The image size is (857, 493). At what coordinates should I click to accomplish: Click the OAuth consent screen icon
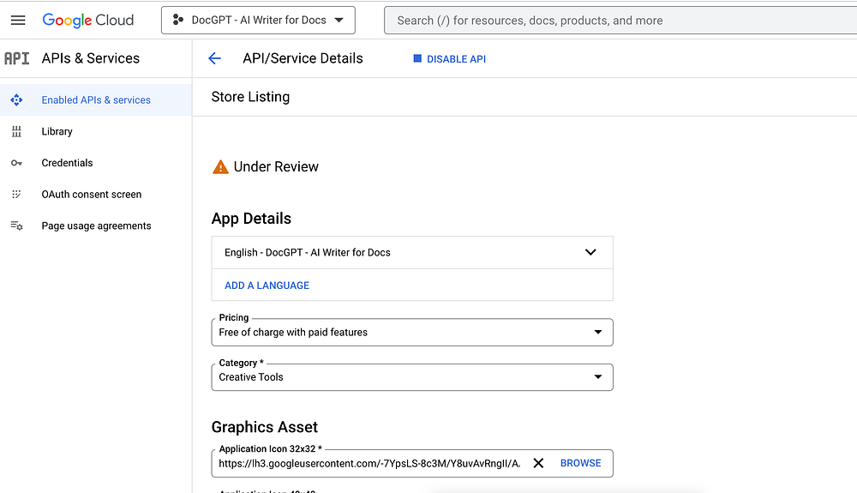pyautogui.click(x=16, y=195)
